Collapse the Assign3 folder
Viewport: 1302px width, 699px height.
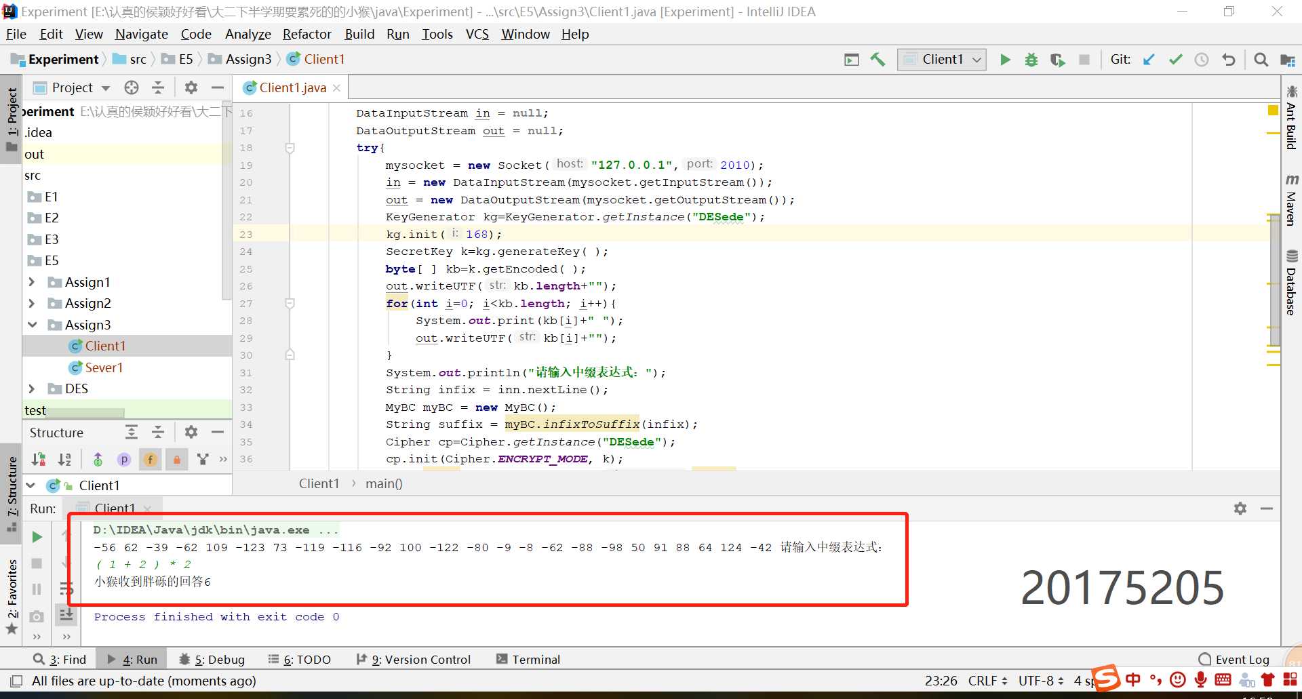tap(32, 325)
